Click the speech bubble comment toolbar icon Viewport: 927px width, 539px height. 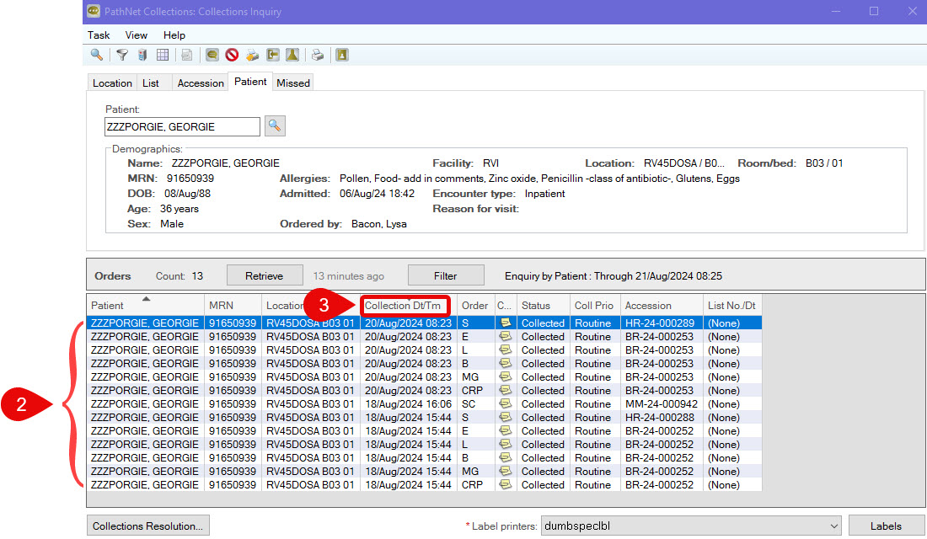pyautogui.click(x=212, y=55)
